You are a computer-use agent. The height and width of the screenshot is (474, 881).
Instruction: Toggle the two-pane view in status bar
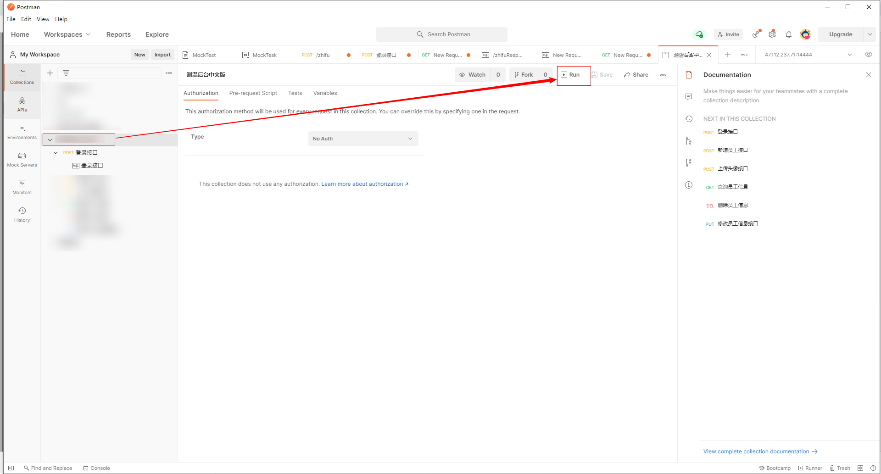click(860, 468)
